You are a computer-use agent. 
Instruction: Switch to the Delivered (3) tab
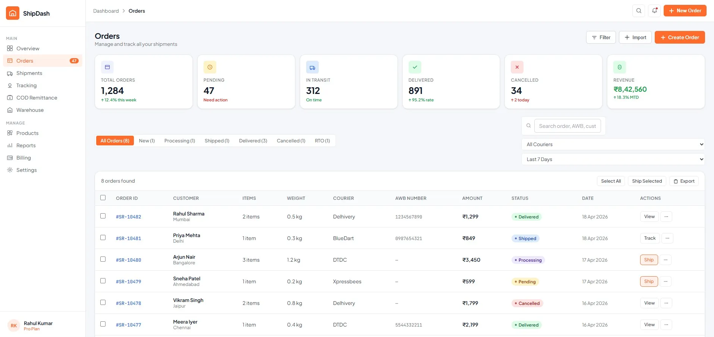coord(253,141)
